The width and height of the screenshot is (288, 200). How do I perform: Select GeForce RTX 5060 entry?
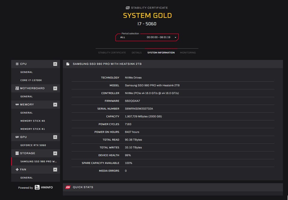click(x=33, y=145)
